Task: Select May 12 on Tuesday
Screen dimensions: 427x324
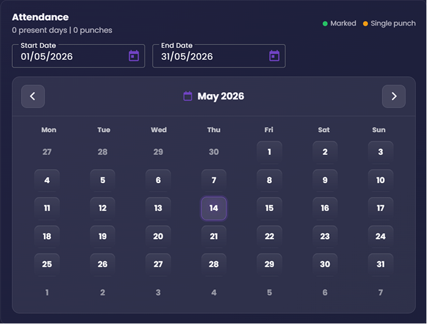Action: point(102,208)
